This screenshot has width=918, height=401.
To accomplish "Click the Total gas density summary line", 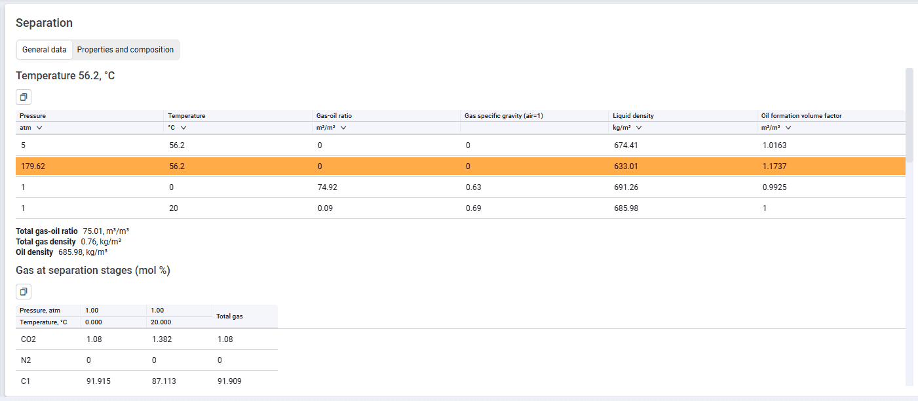I will [68, 242].
